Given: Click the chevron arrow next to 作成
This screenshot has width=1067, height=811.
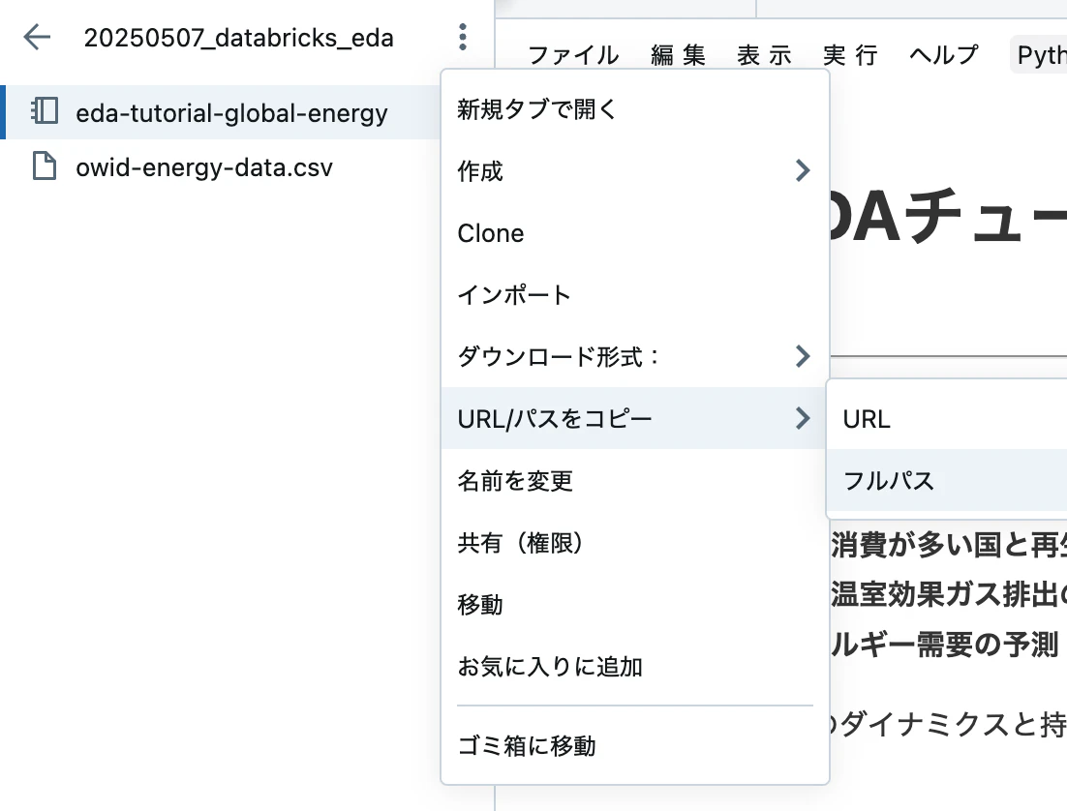Looking at the screenshot, I should tap(803, 170).
